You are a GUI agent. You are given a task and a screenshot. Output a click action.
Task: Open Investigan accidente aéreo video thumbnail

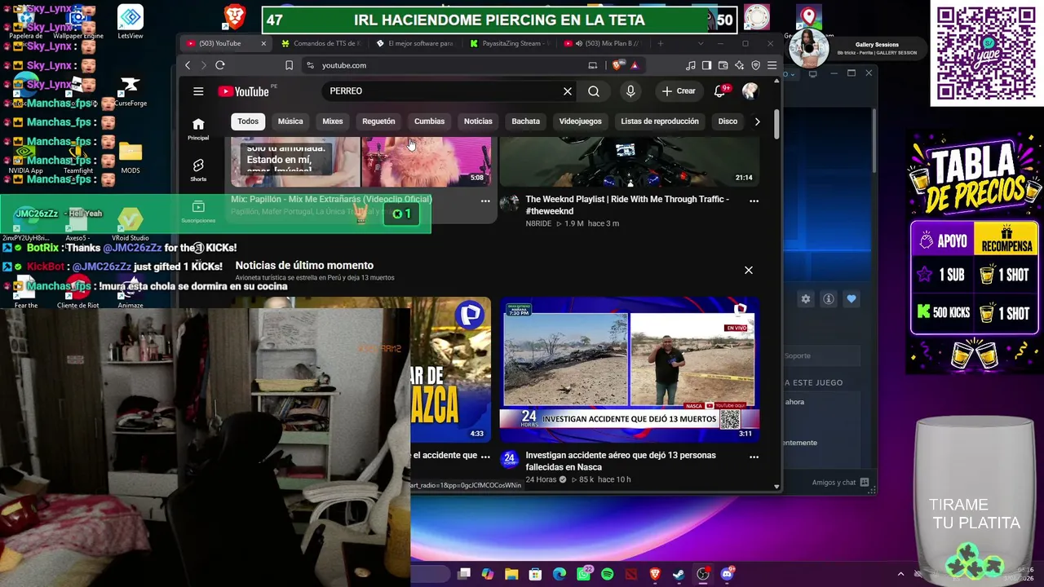tap(630, 369)
